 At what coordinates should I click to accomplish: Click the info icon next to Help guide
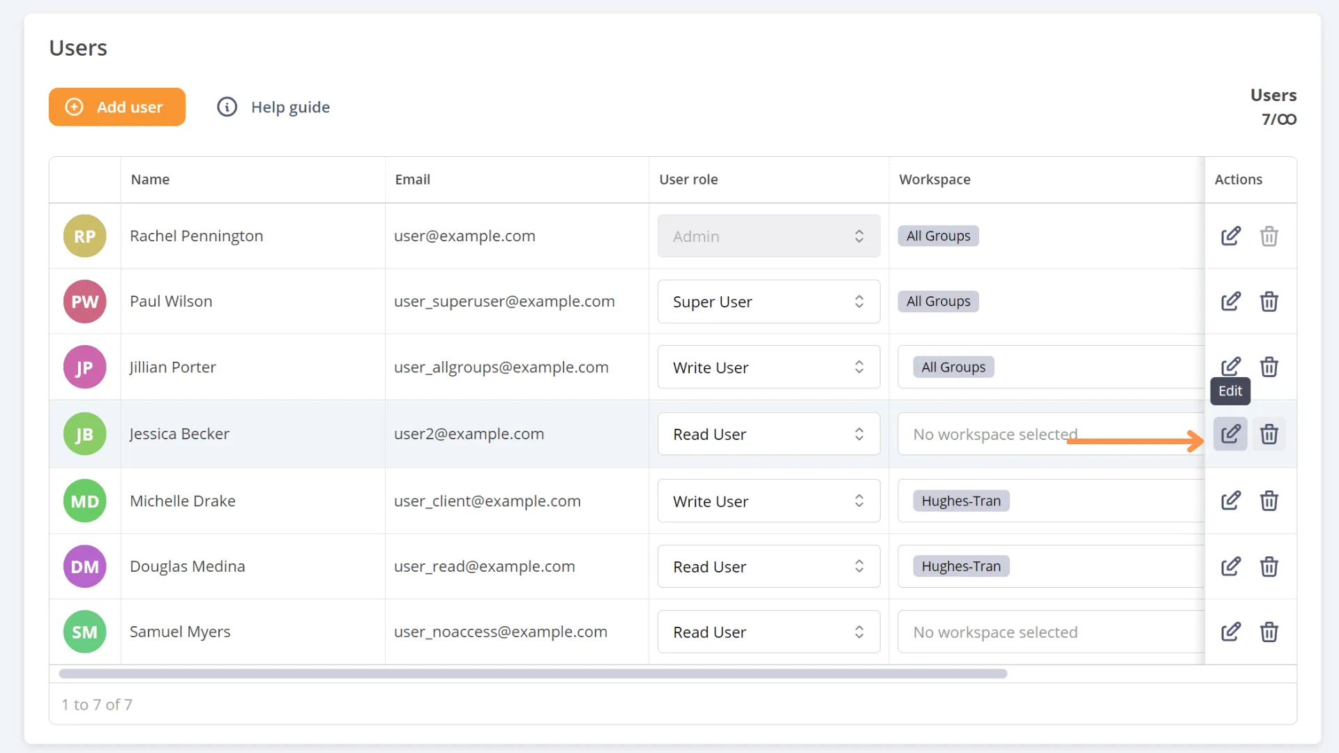point(227,107)
